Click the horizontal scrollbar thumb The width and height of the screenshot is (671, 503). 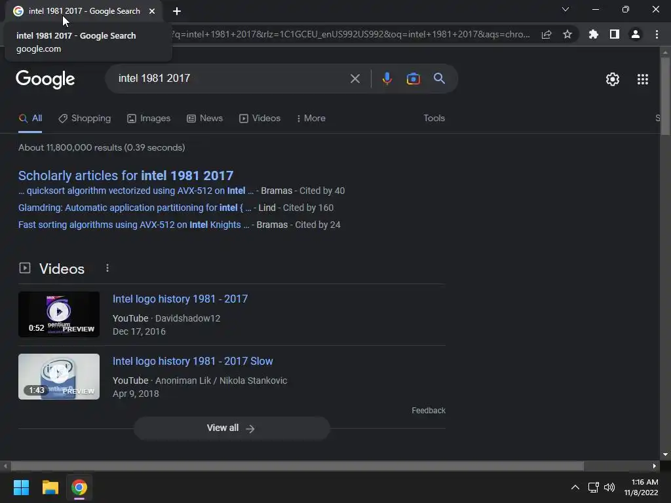pos(297,466)
